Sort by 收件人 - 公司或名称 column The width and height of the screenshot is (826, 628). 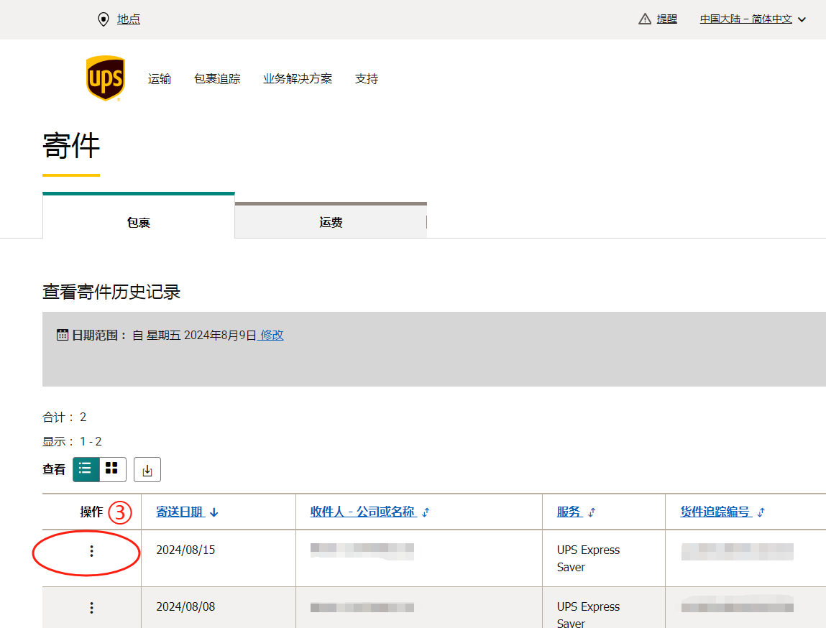(364, 512)
